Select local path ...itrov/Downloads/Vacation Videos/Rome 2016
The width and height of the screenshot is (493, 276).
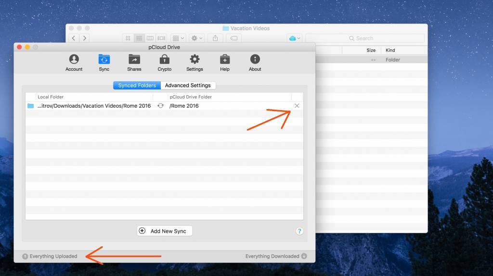94,106
